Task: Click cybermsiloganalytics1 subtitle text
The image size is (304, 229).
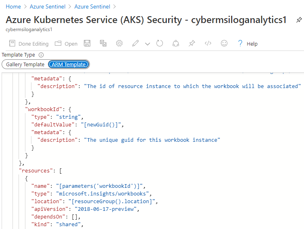Action: pos(29,29)
